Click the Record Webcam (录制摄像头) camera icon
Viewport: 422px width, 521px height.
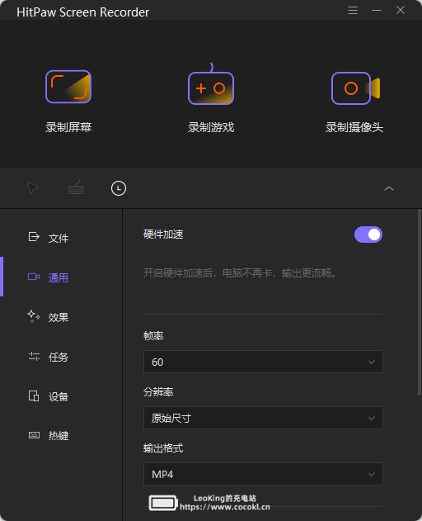(355, 88)
